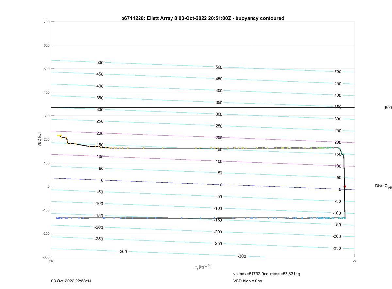Select the timestamp '03-Oct-2022 22:58:14'
The image size is (392, 289).
click(x=71, y=281)
